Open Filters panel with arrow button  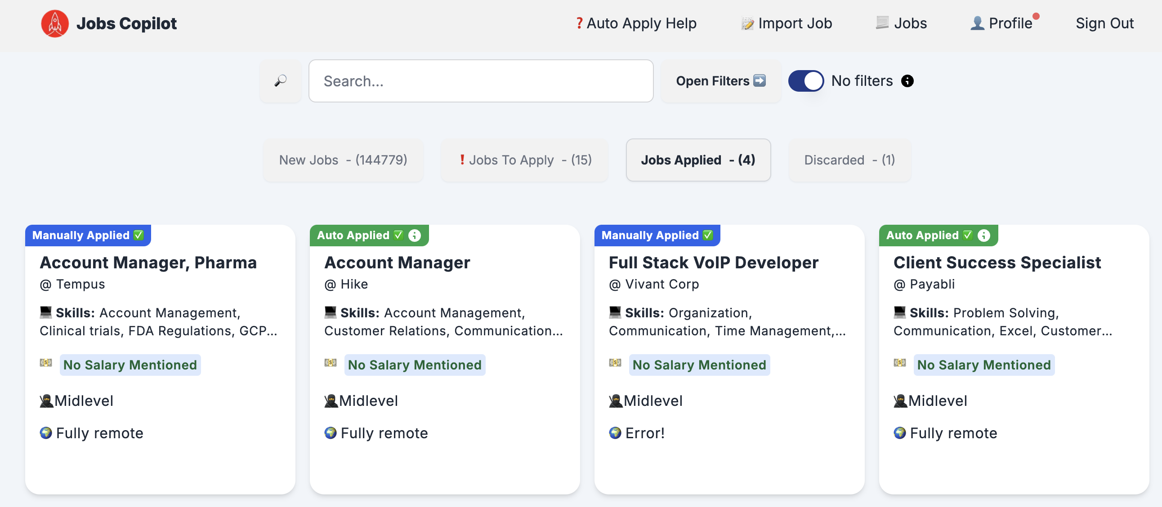720,80
